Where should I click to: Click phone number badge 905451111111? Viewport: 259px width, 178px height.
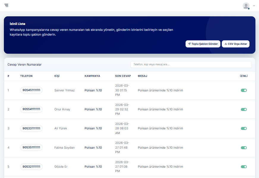(31, 90)
